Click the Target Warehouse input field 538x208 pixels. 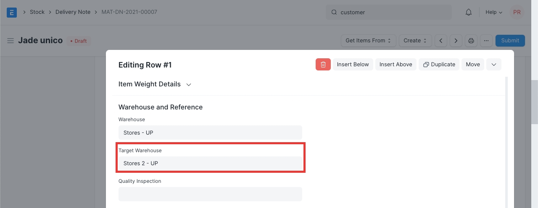210,164
